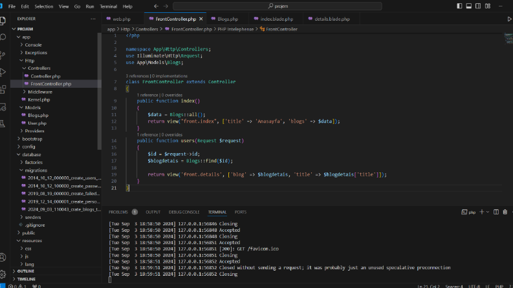Open the Customize Layout icon
This screenshot has height=288, width=513.
(488, 6)
